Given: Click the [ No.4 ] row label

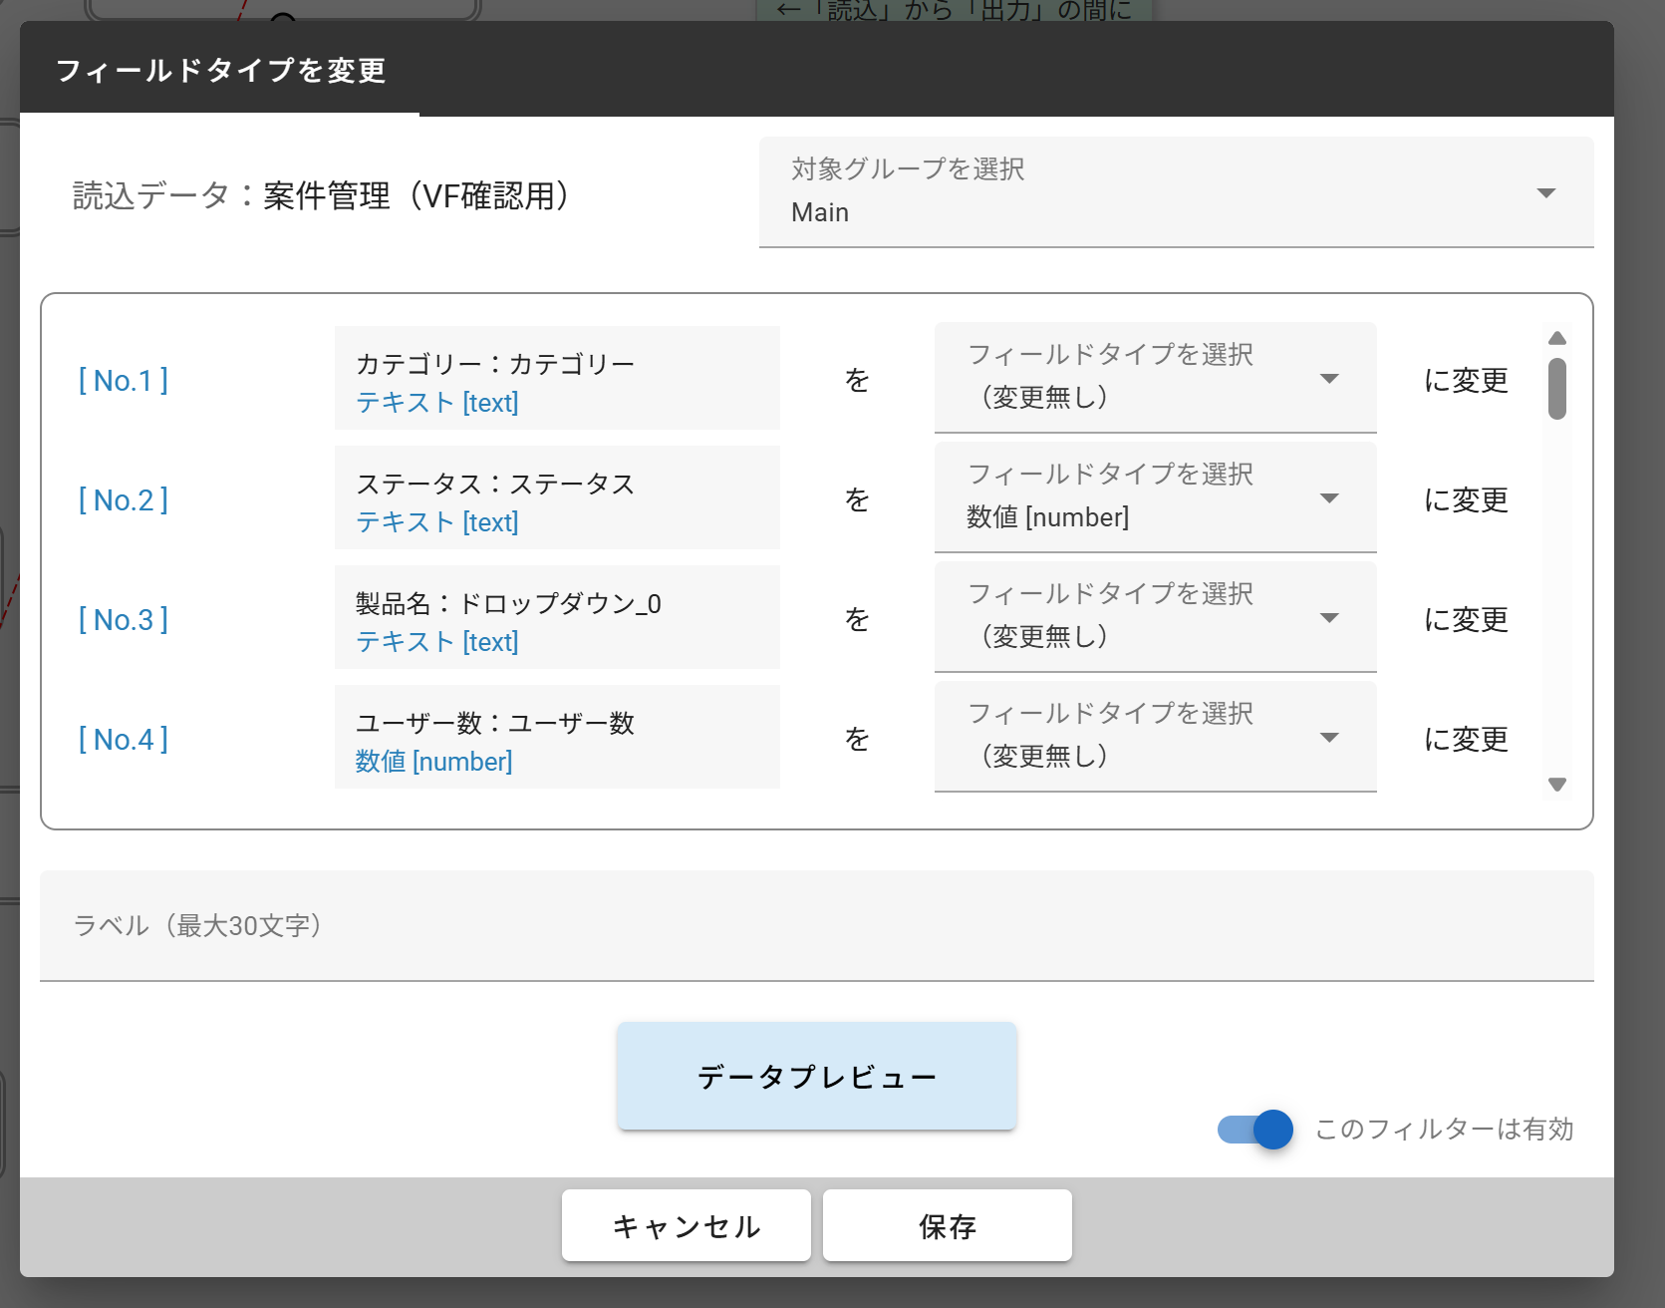Looking at the screenshot, I should pyautogui.click(x=124, y=739).
